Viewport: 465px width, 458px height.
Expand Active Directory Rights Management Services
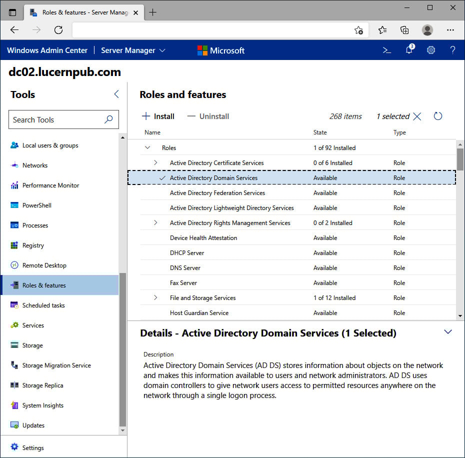155,222
